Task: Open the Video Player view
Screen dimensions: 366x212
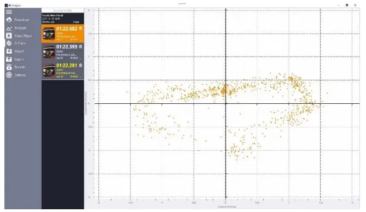Action: click(19, 36)
